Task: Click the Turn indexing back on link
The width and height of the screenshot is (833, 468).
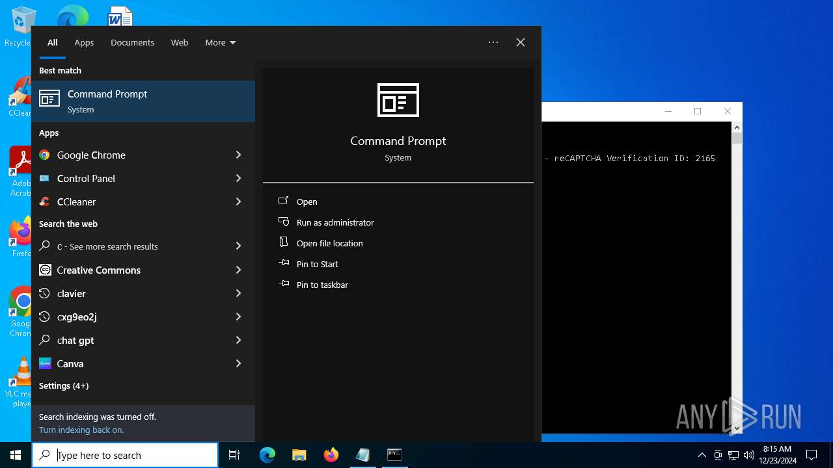Action: (x=81, y=430)
